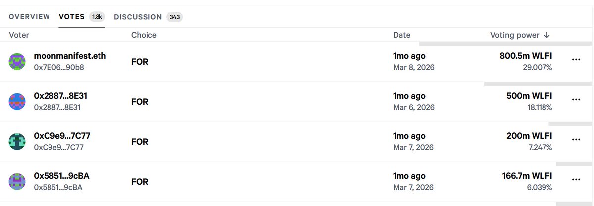This screenshot has width=594, height=206.
Task: Switch to the Overview tab
Action: point(29,17)
